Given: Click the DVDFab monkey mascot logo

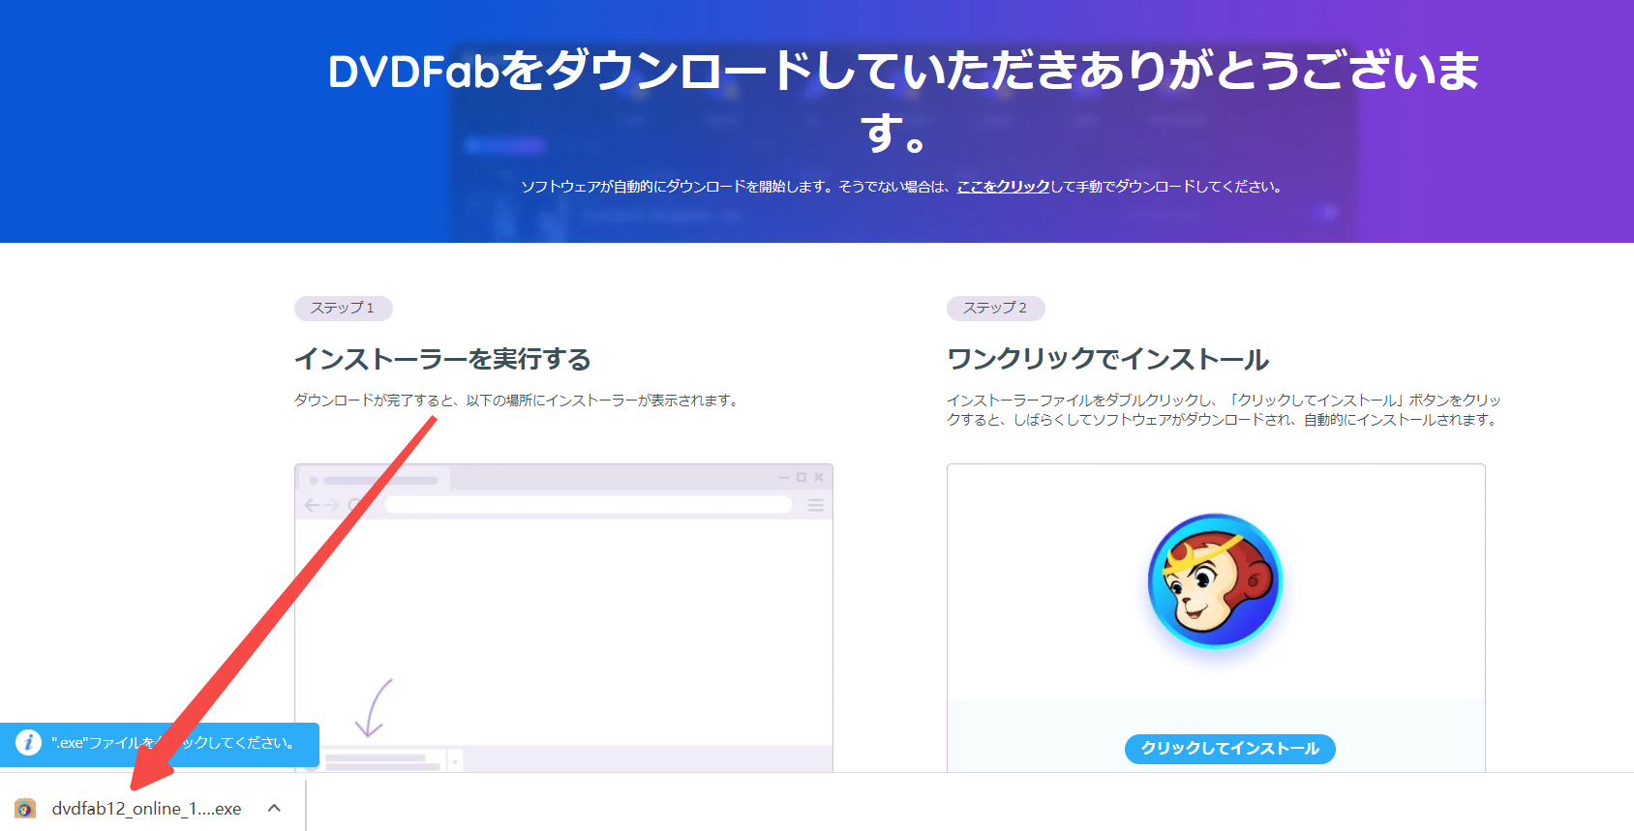Looking at the screenshot, I should coord(1215,581).
